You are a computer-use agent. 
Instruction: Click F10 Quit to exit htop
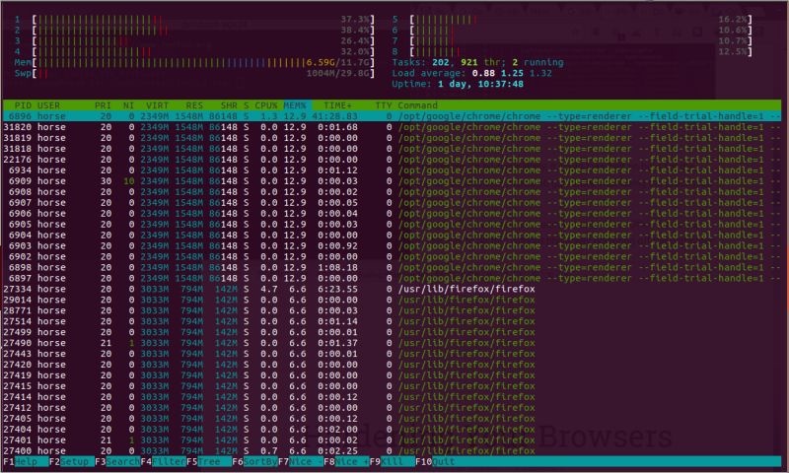tap(435, 461)
